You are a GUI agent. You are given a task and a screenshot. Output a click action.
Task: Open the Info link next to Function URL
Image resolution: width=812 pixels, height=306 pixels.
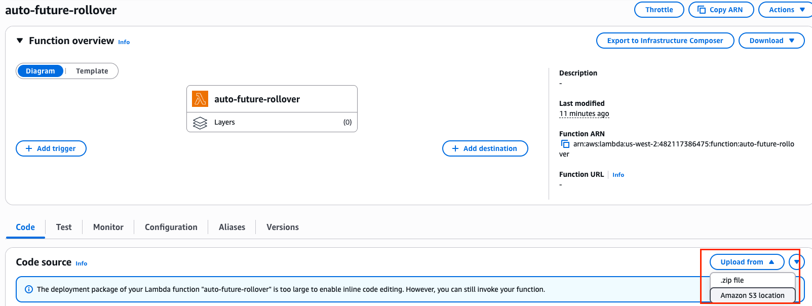618,175
